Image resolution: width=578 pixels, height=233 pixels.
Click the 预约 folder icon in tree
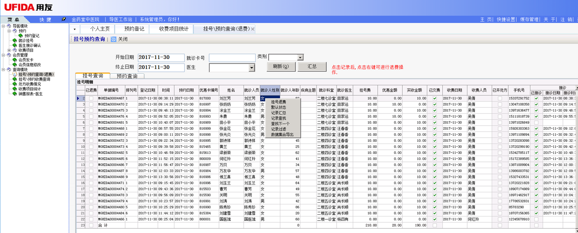tap(15, 31)
